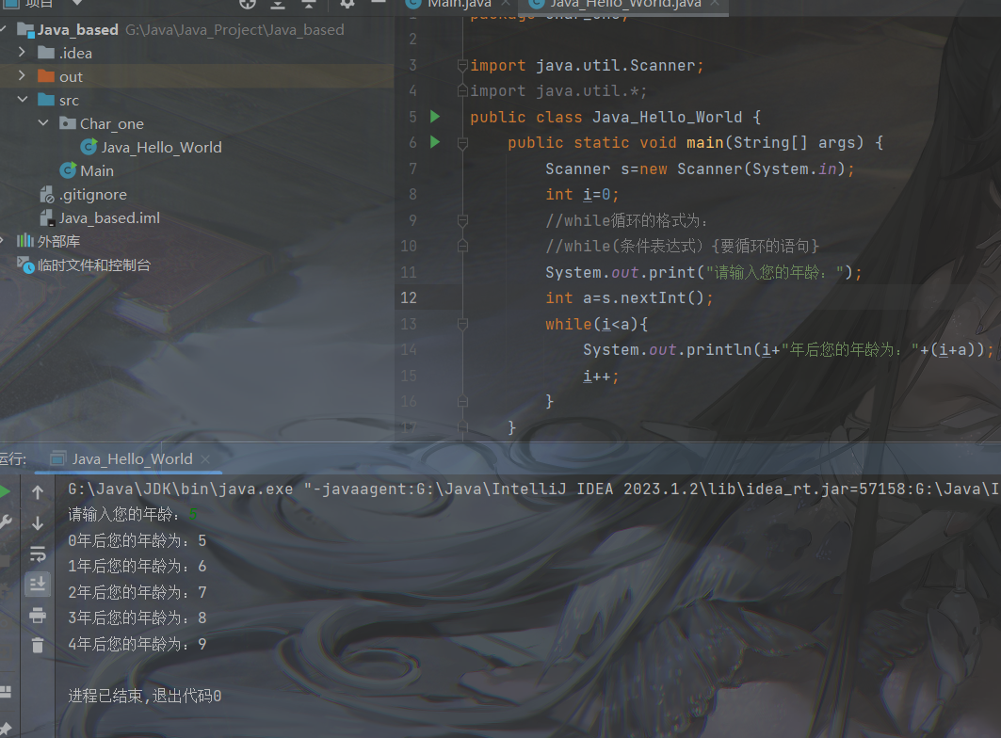1001x738 pixels.
Task: Click the 外部库 library icon
Action: (24, 241)
